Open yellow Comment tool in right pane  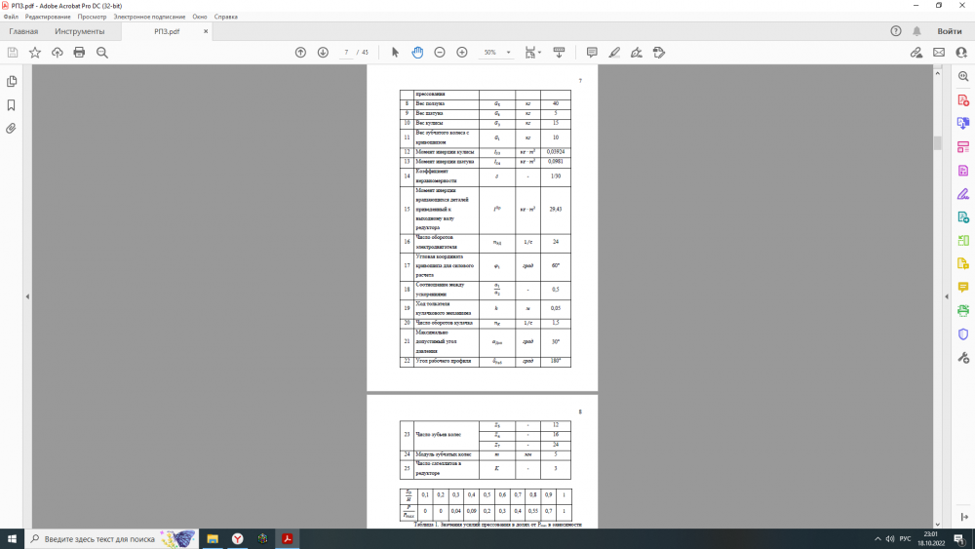pyautogui.click(x=963, y=288)
